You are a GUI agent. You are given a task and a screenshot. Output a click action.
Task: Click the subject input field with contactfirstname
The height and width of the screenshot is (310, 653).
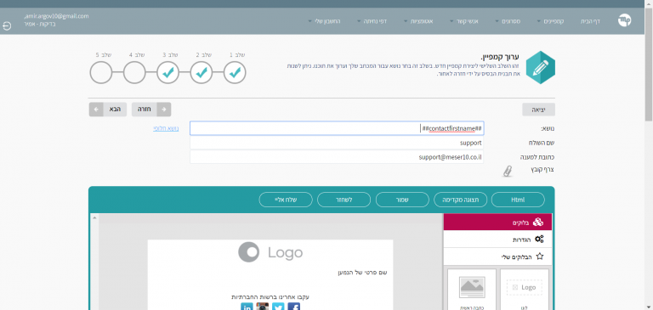(x=337, y=128)
